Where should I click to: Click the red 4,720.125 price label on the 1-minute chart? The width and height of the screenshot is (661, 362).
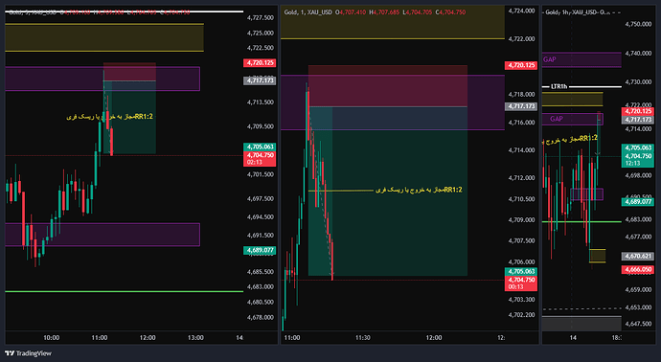click(521, 65)
